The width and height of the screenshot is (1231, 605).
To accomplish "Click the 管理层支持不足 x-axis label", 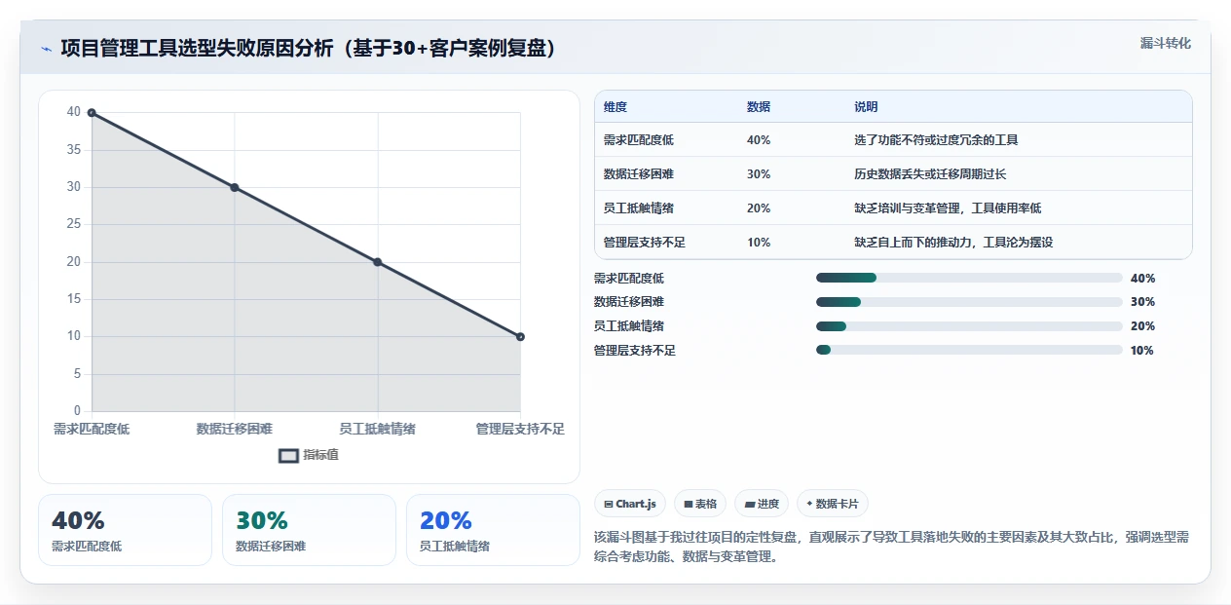I will point(520,429).
